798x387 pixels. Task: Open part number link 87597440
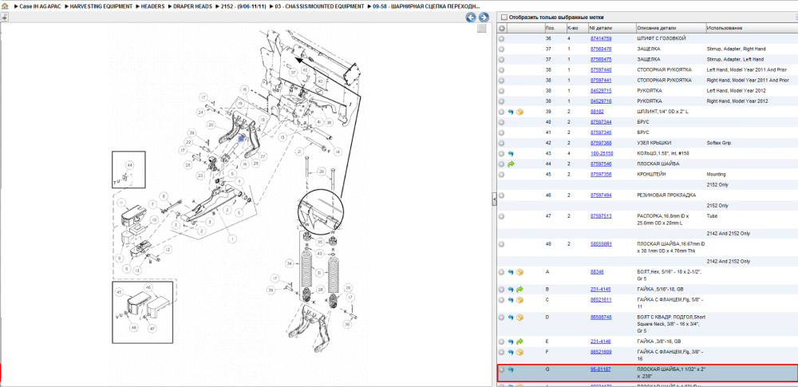click(x=601, y=69)
